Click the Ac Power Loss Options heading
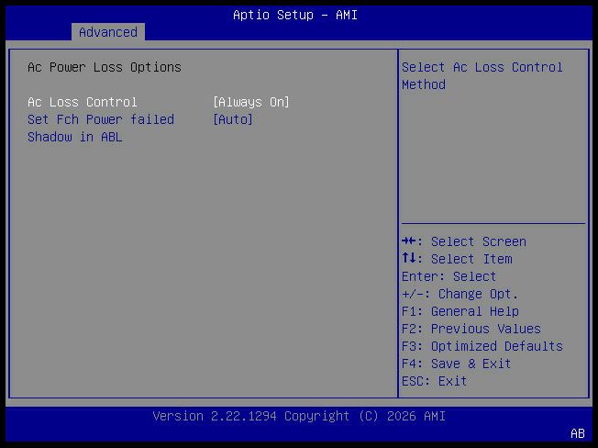598x448 pixels. click(105, 67)
